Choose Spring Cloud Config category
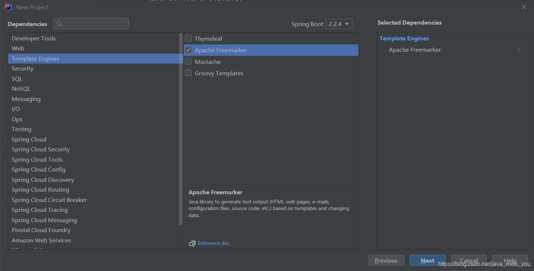The image size is (534, 271). (x=93, y=170)
